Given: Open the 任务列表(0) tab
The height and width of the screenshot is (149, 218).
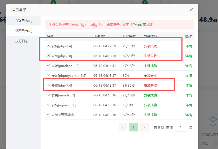Looking at the screenshot, I should coord(24,21).
